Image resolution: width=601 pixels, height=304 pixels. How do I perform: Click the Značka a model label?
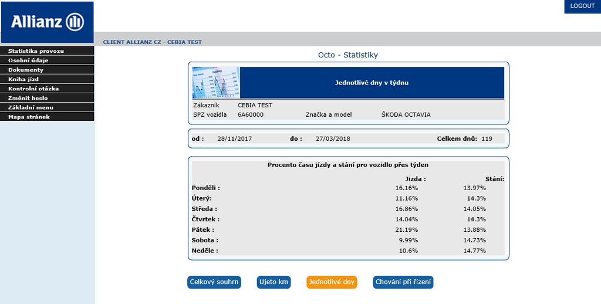tap(329, 114)
